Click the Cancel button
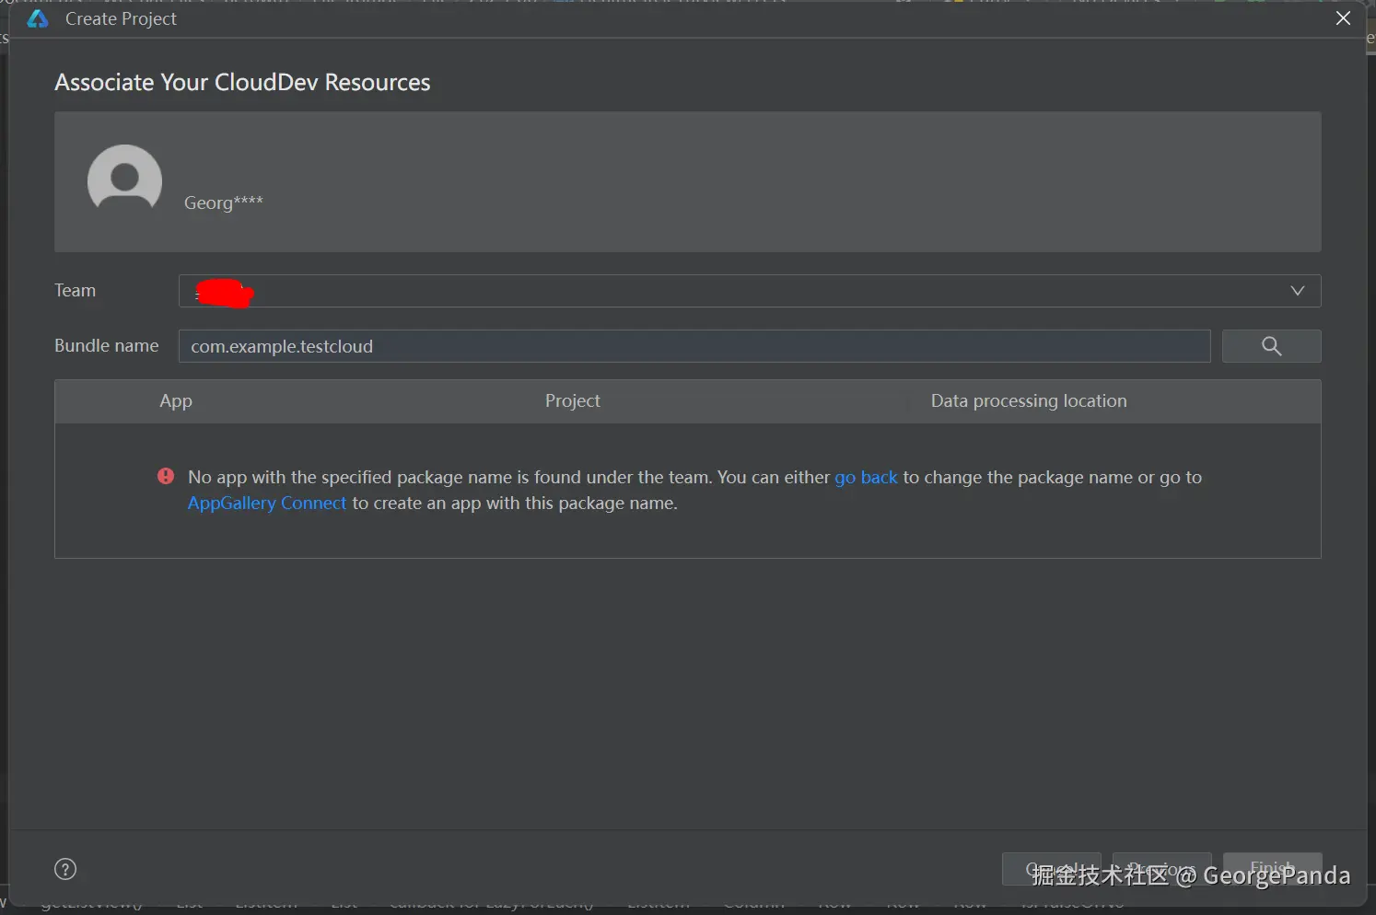 1051,869
